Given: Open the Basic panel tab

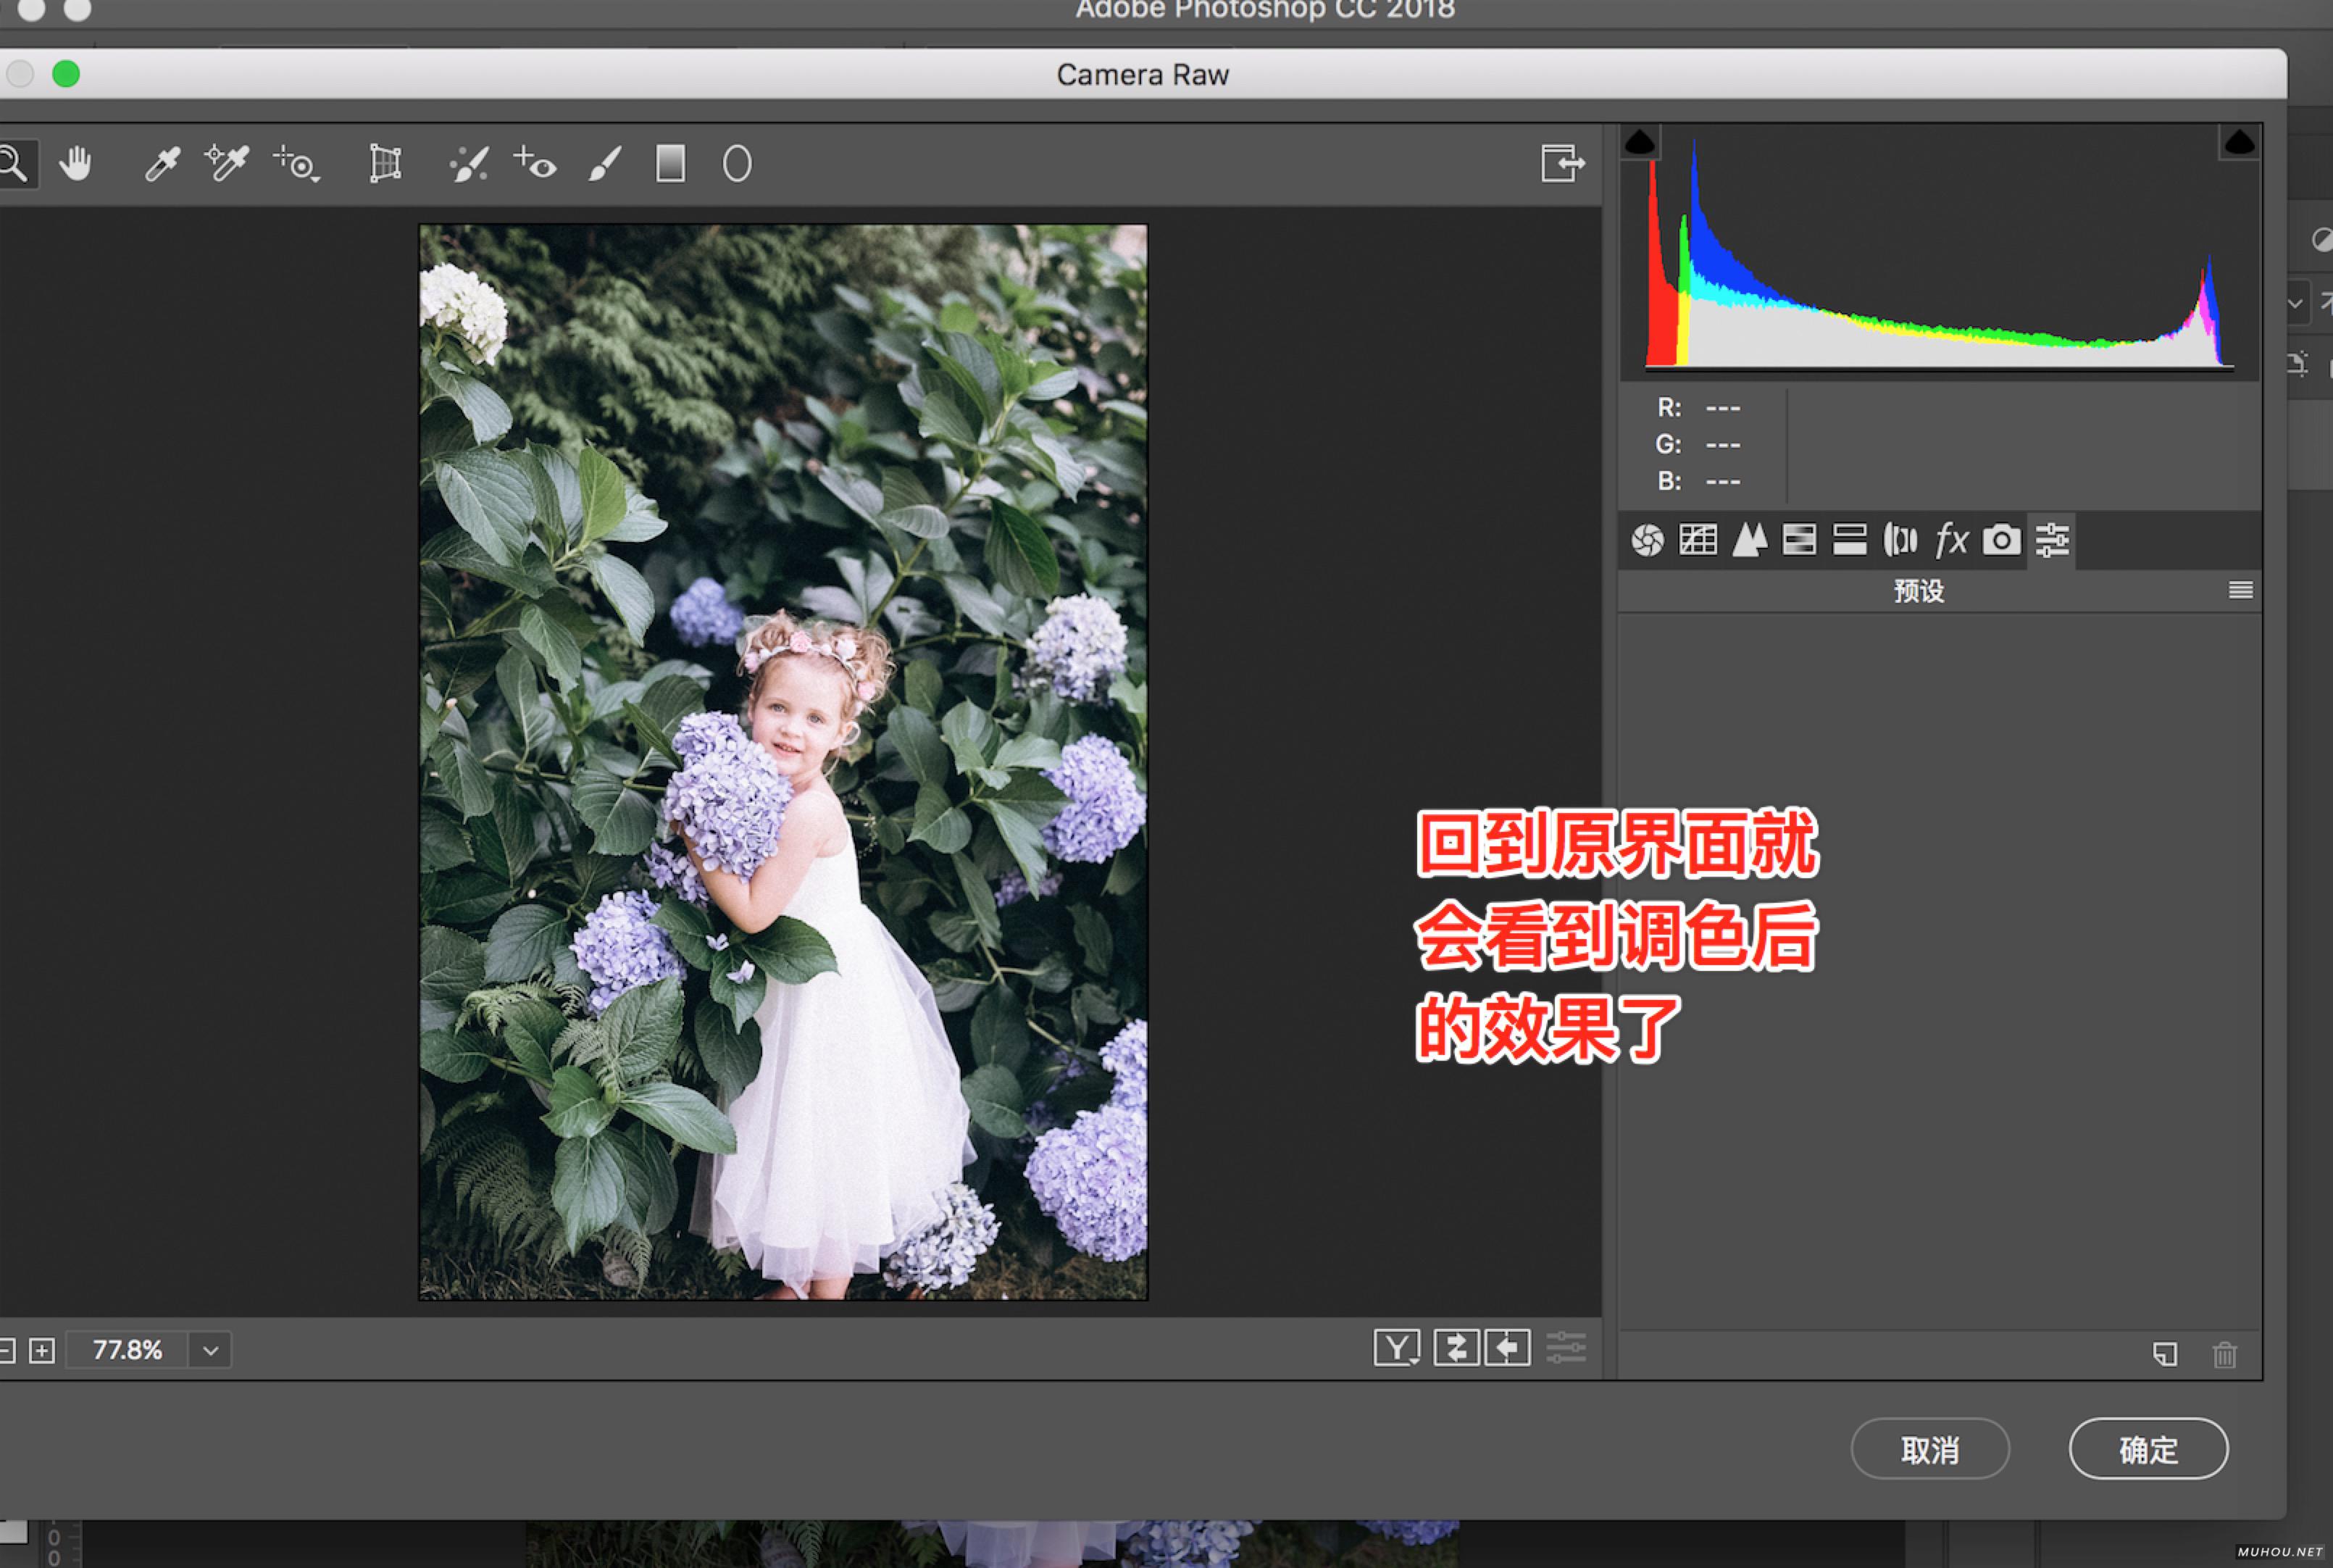Looking at the screenshot, I should tap(1647, 540).
